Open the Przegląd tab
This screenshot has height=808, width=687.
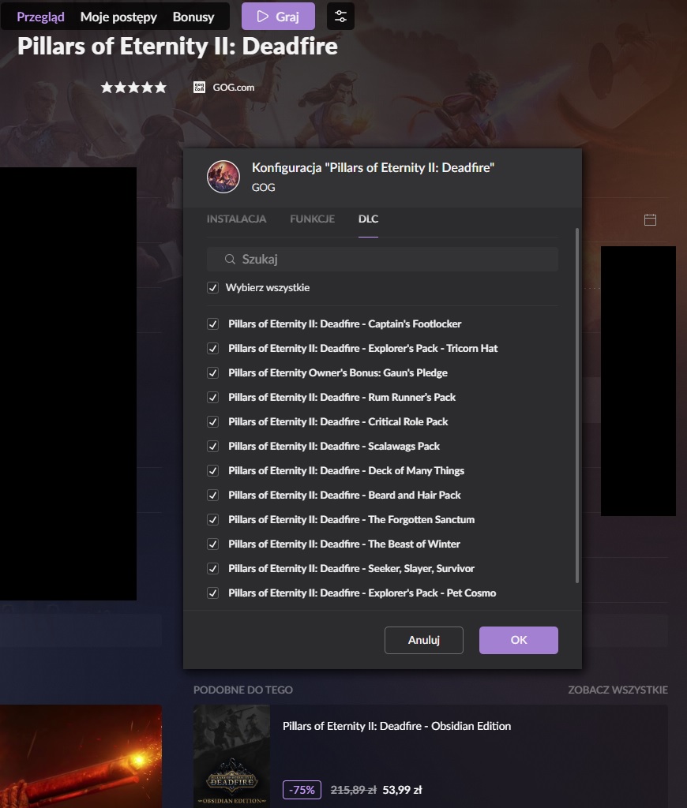[x=41, y=17]
